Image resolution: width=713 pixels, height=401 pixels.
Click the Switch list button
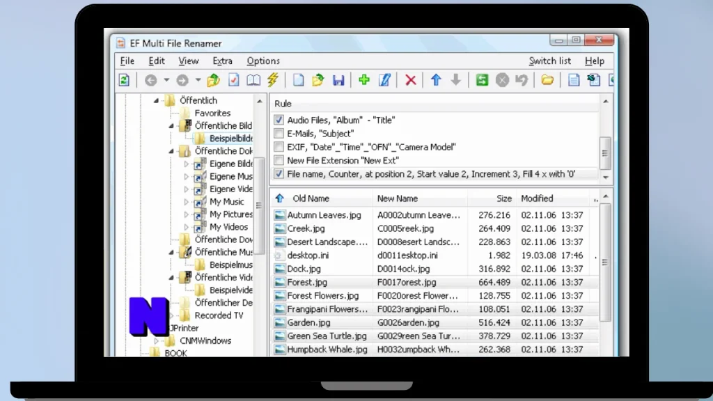[x=550, y=61]
